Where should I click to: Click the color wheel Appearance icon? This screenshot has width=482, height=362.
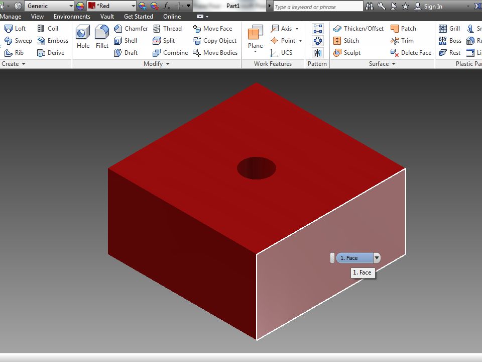pyautogui.click(x=80, y=6)
